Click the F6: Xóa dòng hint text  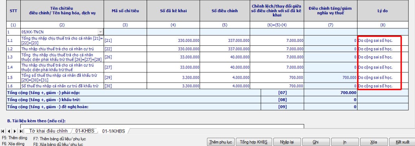pos(13,144)
